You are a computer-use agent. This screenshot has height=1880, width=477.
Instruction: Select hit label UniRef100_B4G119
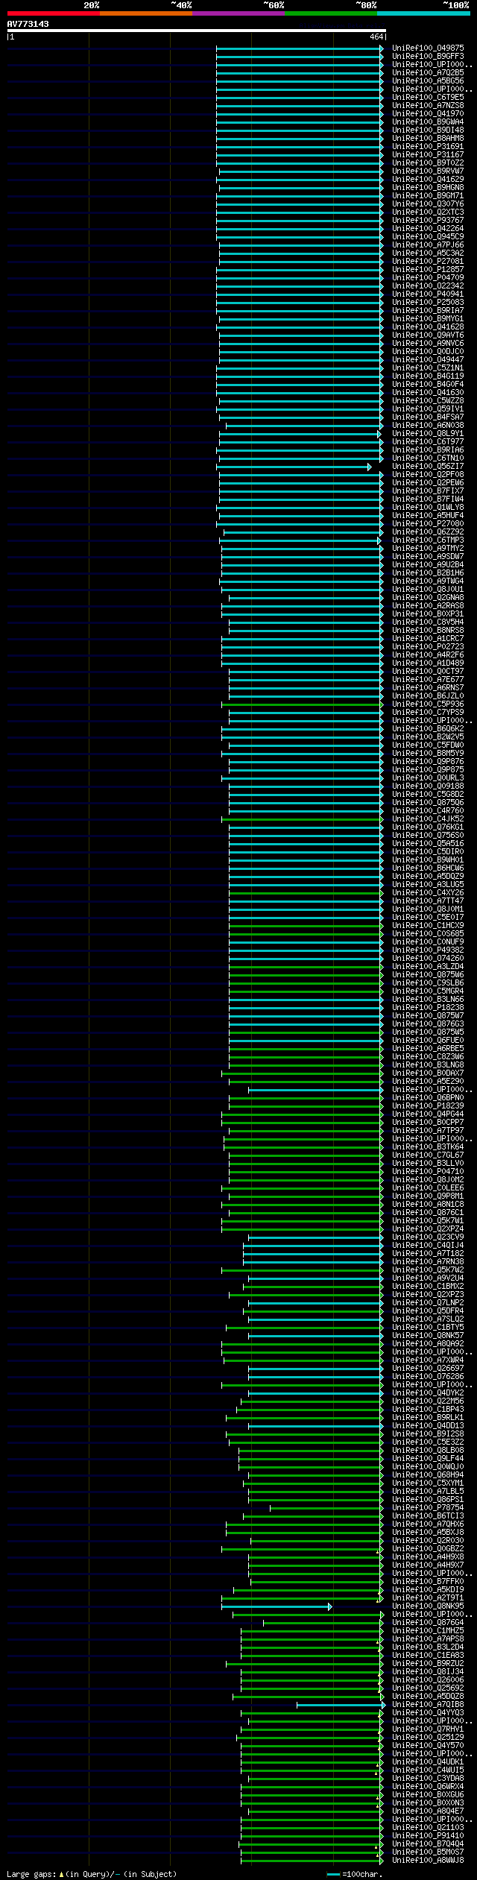click(x=428, y=376)
